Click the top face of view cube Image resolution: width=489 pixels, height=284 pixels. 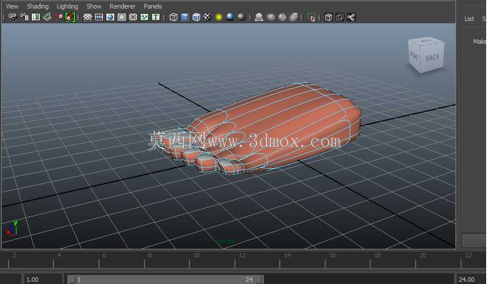(425, 41)
